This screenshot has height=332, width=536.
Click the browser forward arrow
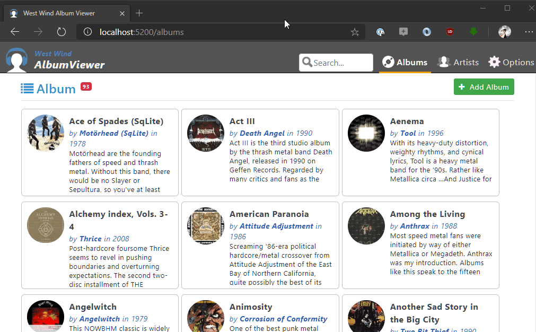(x=38, y=32)
